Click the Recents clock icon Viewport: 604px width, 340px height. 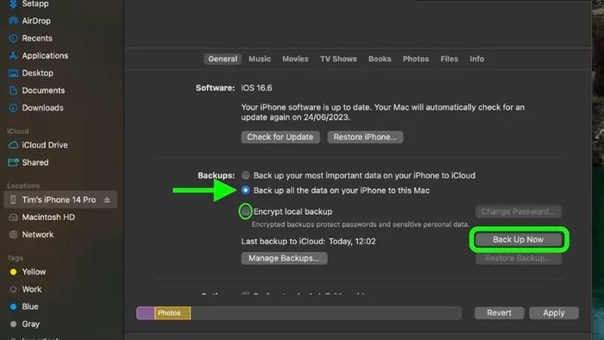point(13,38)
